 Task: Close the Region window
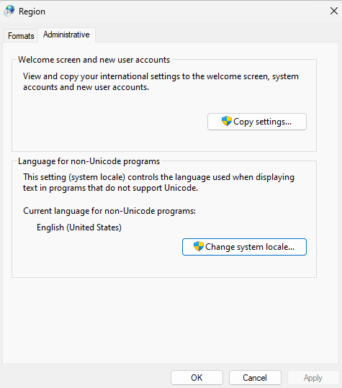point(334,11)
